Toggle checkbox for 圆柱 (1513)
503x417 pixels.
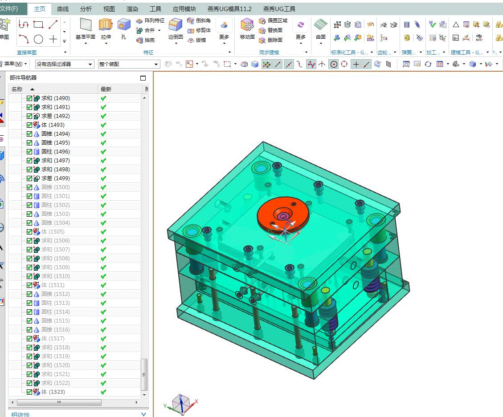29,303
